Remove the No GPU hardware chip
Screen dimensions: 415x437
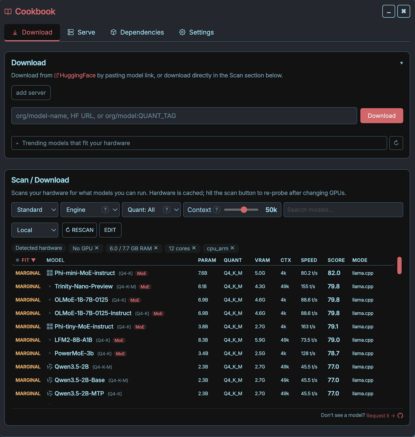click(x=97, y=248)
